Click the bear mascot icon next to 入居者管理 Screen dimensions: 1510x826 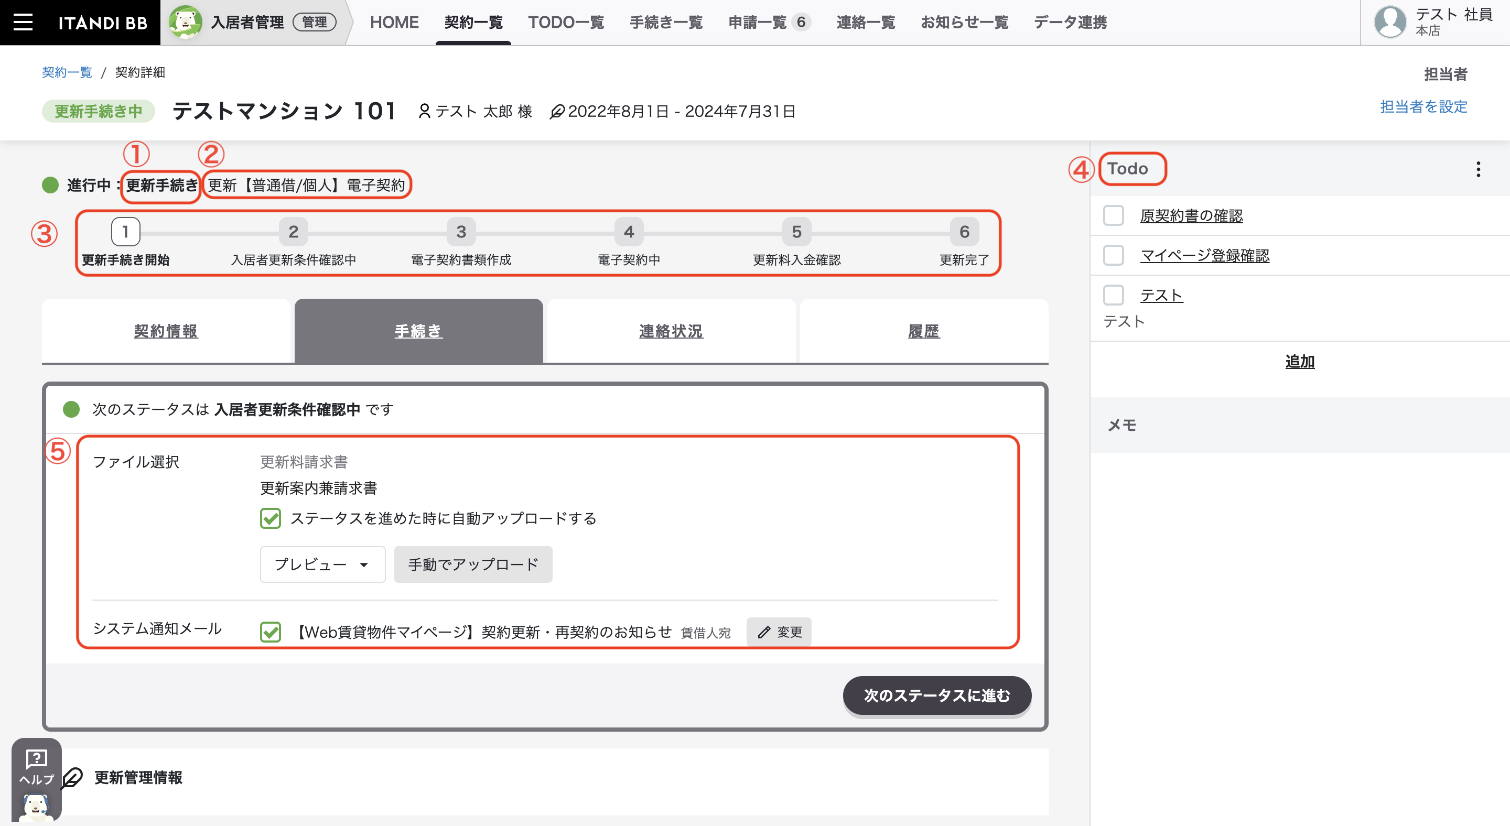pos(185,22)
